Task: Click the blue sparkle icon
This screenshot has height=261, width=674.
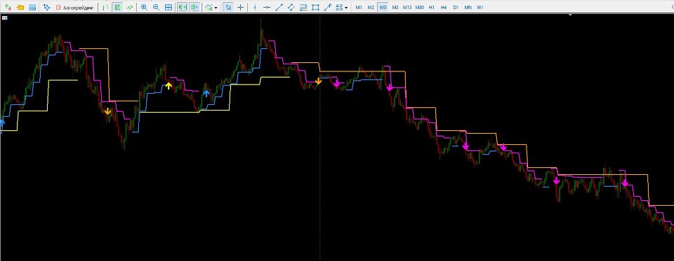Action: pos(47,7)
